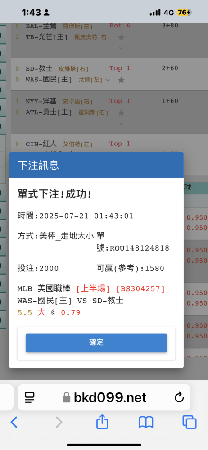Viewport: 208px width, 450px height.
Task: Tap the event code [BS304257]
Action: click(140, 289)
